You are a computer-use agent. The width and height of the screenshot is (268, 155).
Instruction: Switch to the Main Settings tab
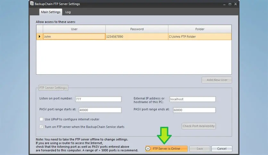tap(51, 12)
